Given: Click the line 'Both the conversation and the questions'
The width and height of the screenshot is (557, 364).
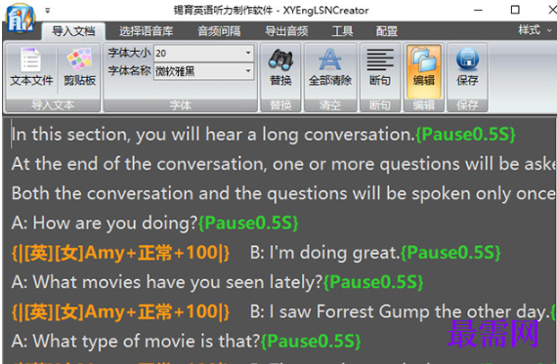Looking at the screenshot, I should pyautogui.click(x=283, y=193).
